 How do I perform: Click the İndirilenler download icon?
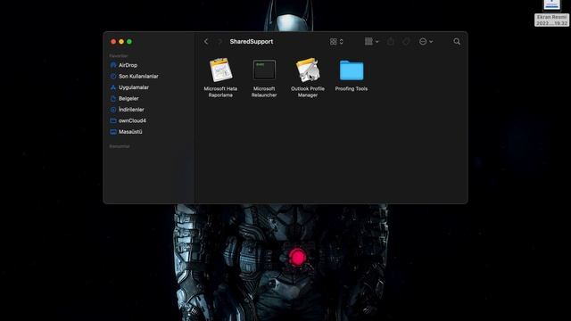click(x=113, y=110)
